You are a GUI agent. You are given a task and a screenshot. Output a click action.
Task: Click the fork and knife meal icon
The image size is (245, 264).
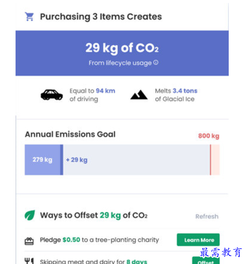pyautogui.click(x=29, y=261)
